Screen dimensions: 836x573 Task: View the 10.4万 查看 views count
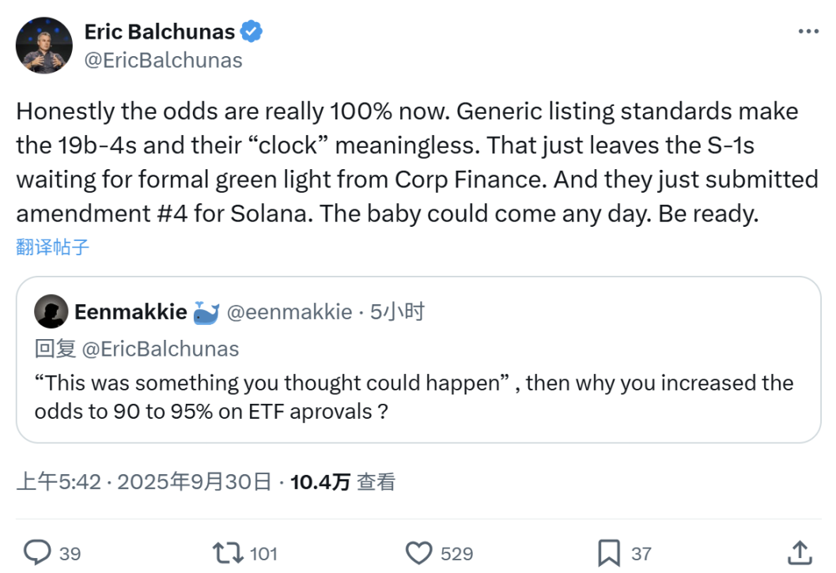[343, 482]
